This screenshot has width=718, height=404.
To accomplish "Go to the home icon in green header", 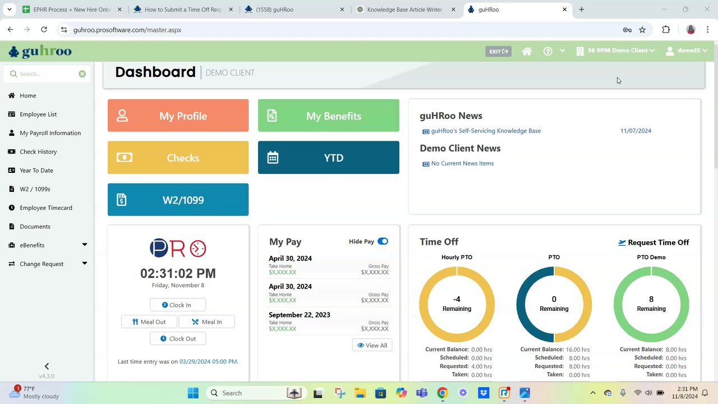I will pos(527,51).
